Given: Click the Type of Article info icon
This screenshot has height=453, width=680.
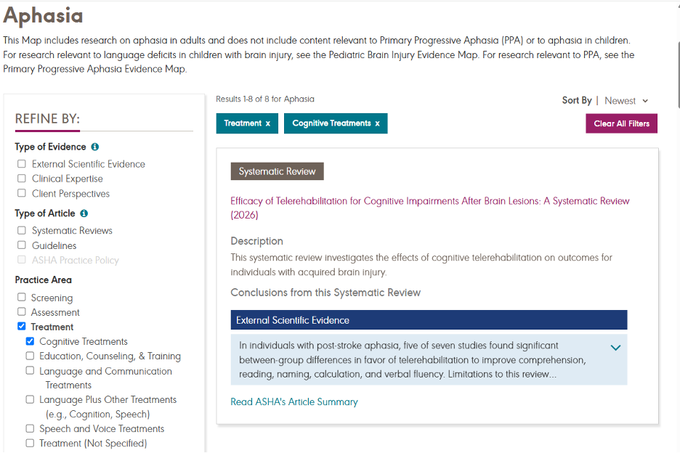Looking at the screenshot, I should point(84,213).
